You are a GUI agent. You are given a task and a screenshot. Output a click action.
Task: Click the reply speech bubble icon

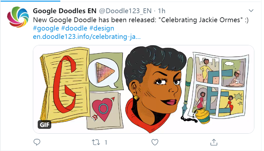[37, 142]
